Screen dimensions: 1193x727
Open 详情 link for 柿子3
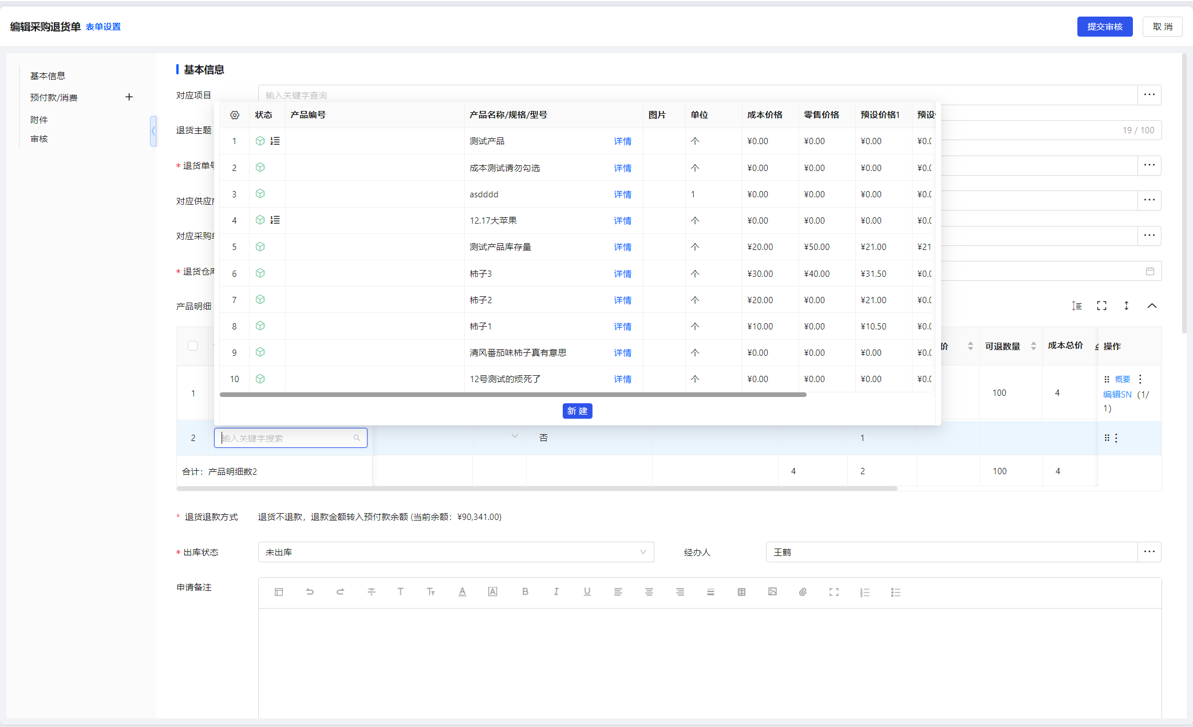pyautogui.click(x=622, y=274)
